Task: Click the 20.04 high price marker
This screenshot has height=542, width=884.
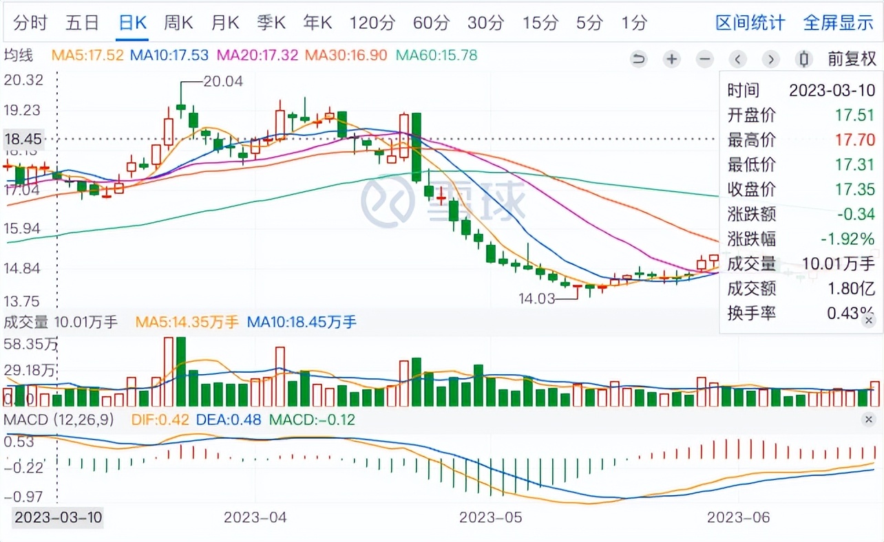Action: pyautogui.click(x=223, y=81)
